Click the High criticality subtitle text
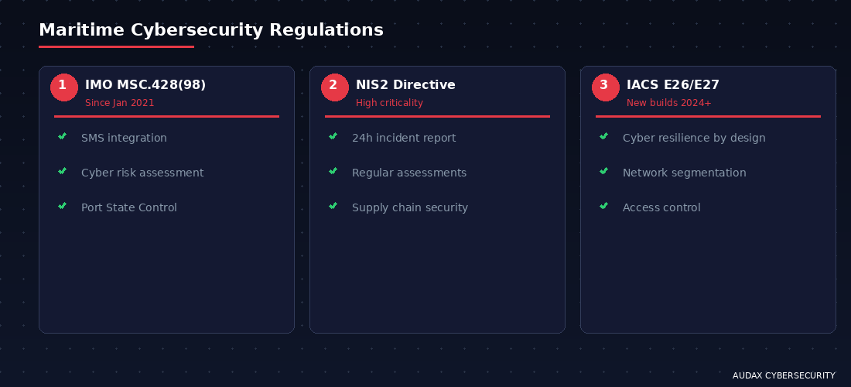 click(x=389, y=103)
